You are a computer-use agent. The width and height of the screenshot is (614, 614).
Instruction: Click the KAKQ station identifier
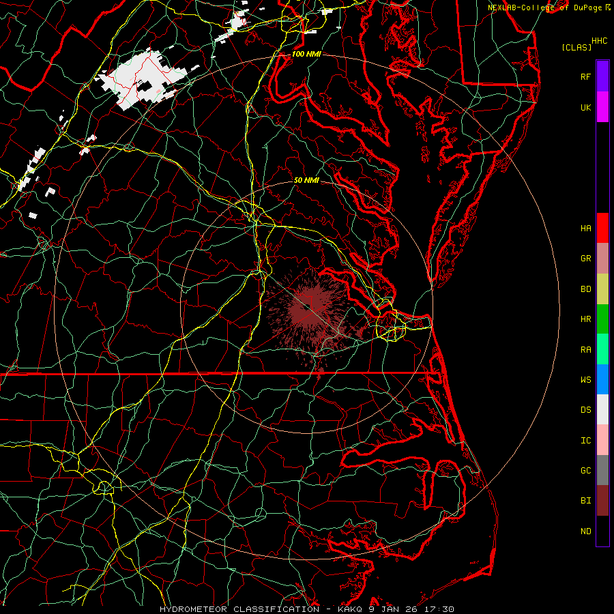pos(350,609)
